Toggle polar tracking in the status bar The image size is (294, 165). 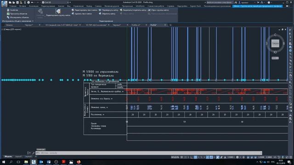click(195, 157)
